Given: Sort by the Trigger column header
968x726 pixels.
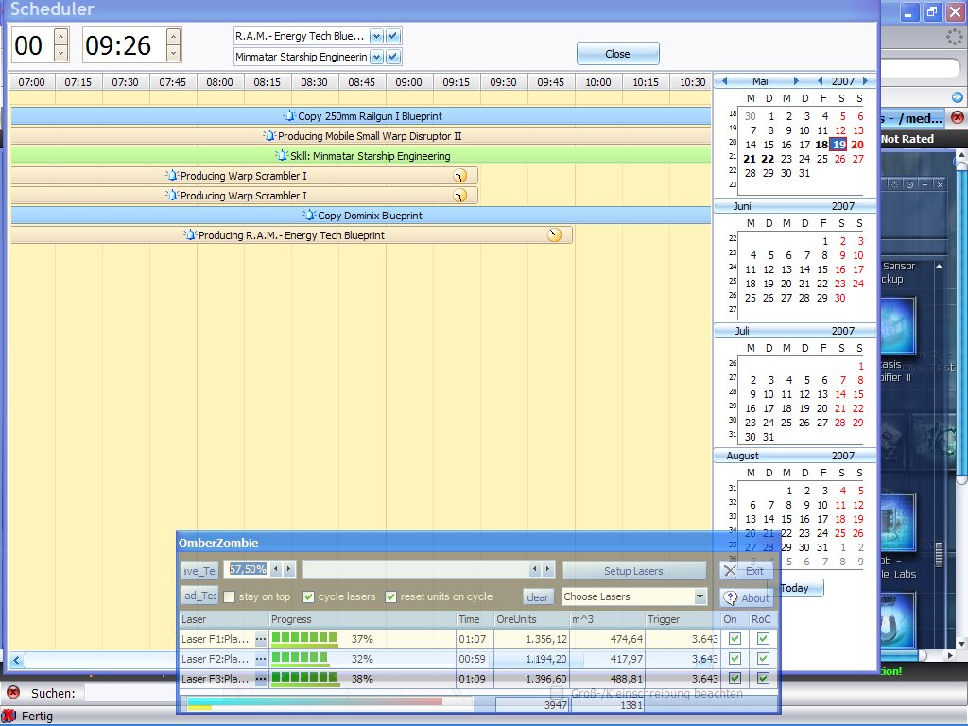Looking at the screenshot, I should point(683,619).
